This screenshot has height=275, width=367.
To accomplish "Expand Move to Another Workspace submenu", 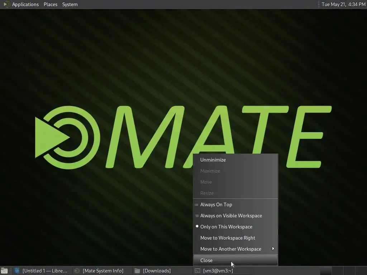I will [235, 249].
